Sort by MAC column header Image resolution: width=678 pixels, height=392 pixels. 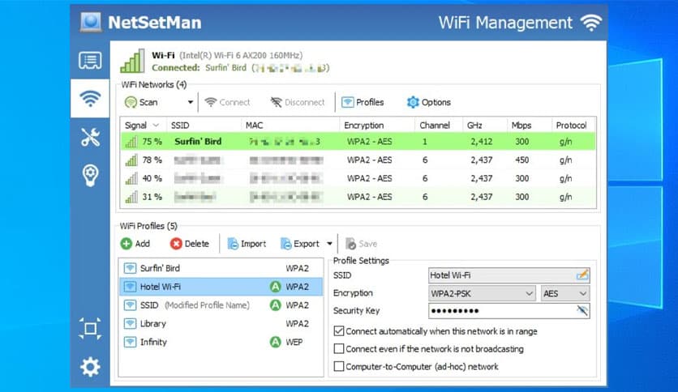tap(290, 126)
